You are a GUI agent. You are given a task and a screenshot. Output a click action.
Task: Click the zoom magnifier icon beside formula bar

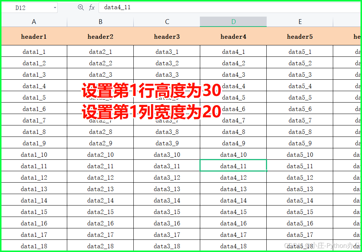point(81,7)
